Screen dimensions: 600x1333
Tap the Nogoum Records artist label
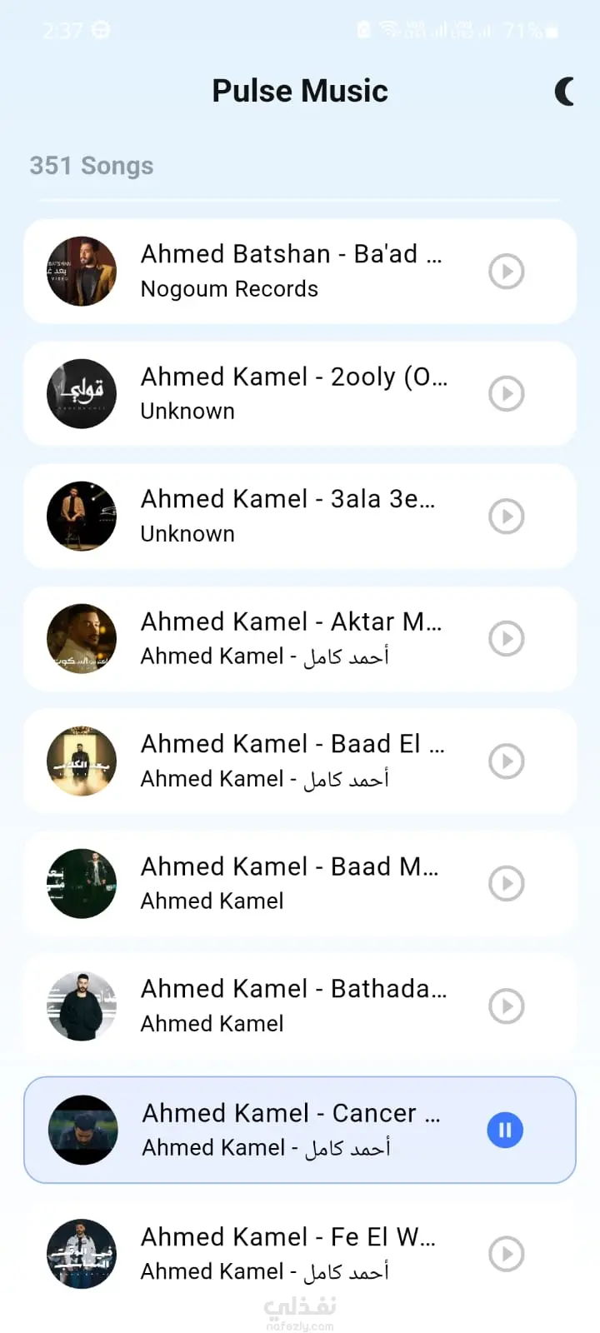(x=229, y=289)
